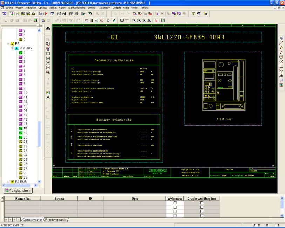Image resolution: width=285 pixels, height=228 pixels.
Task: Click the delete page red X icon
Action: 46,14
